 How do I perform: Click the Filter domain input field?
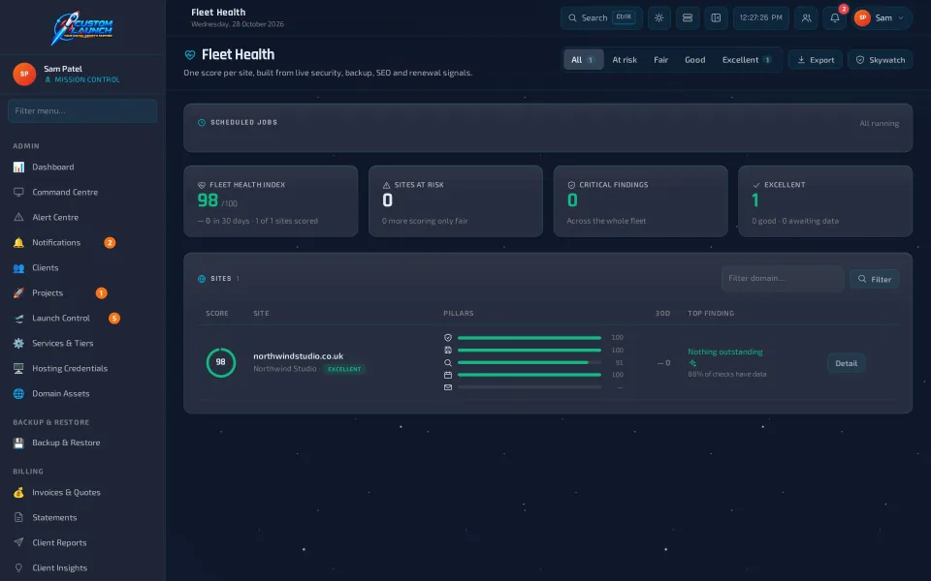(783, 279)
